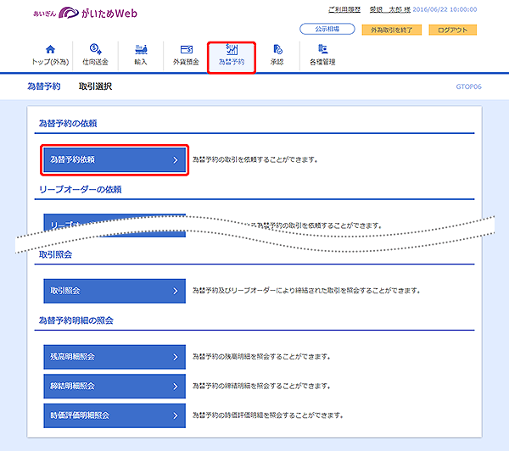Open the 承認 approval icon
Image resolution: width=509 pixels, height=451 pixels.
277,49
